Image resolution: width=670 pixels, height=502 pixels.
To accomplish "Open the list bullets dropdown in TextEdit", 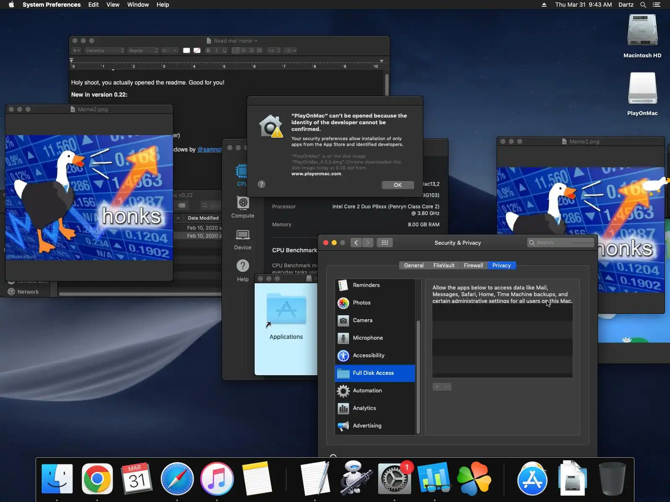I will tap(290, 51).
